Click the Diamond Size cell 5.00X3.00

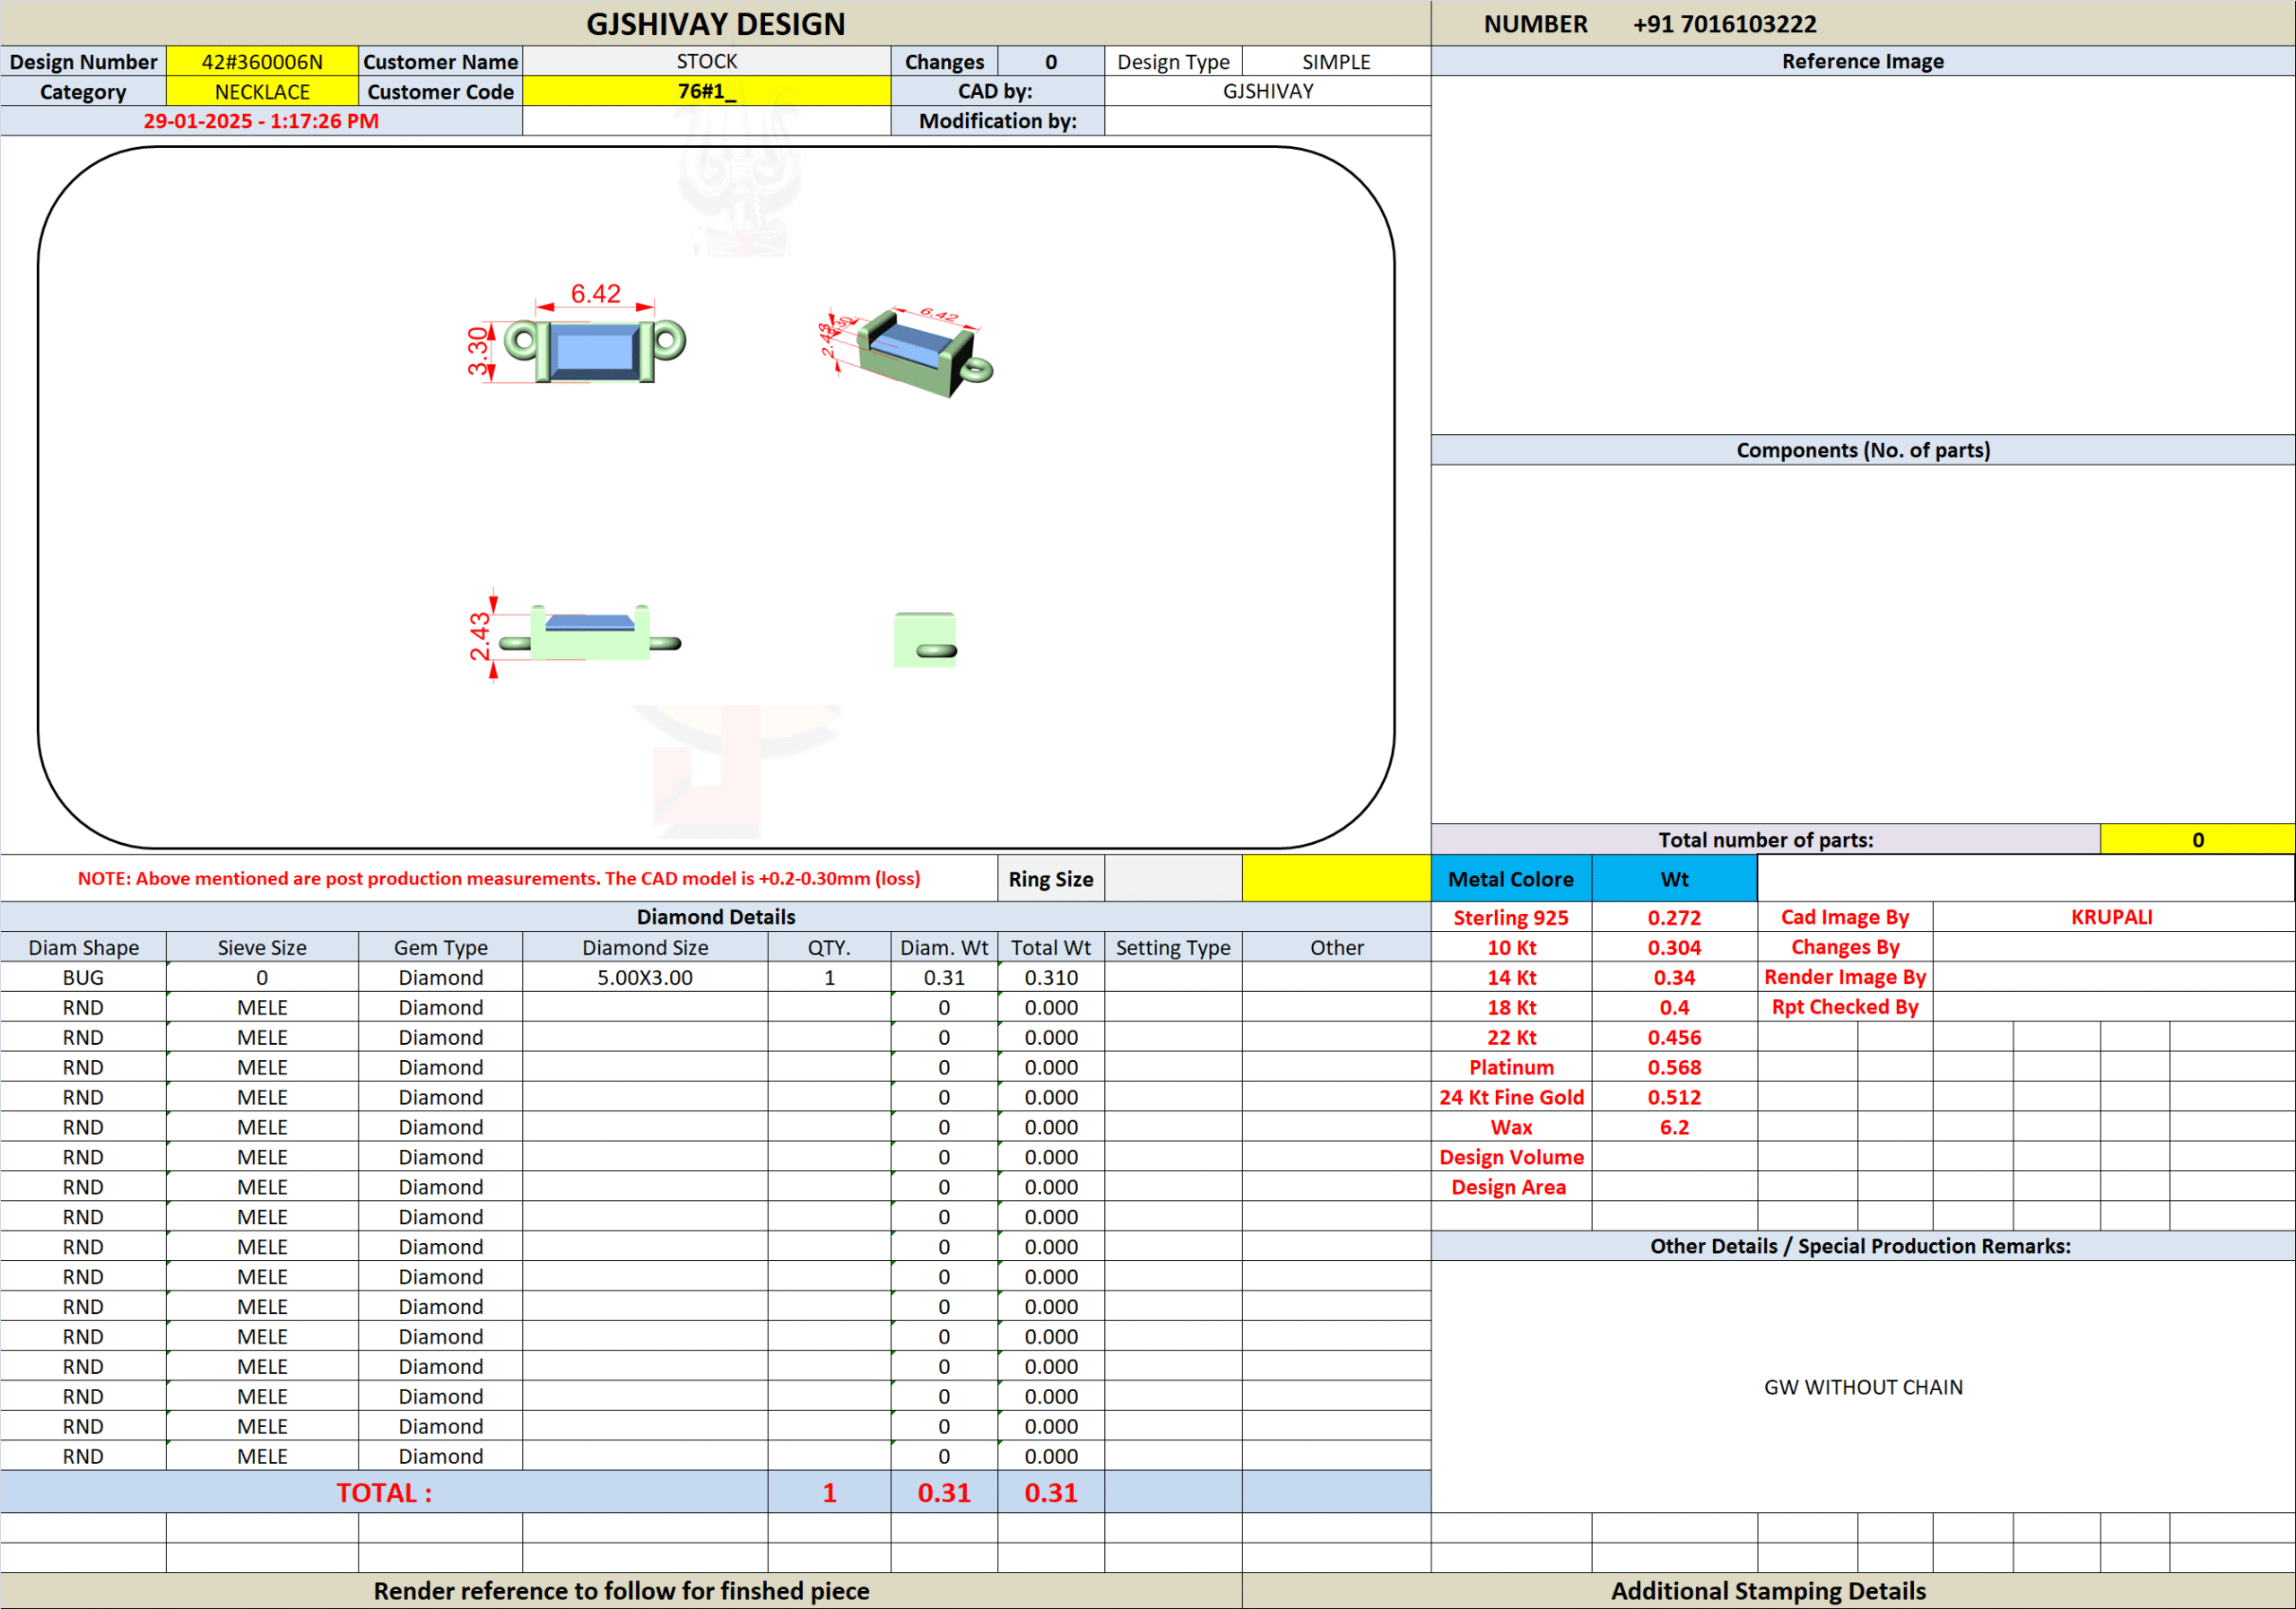(645, 977)
